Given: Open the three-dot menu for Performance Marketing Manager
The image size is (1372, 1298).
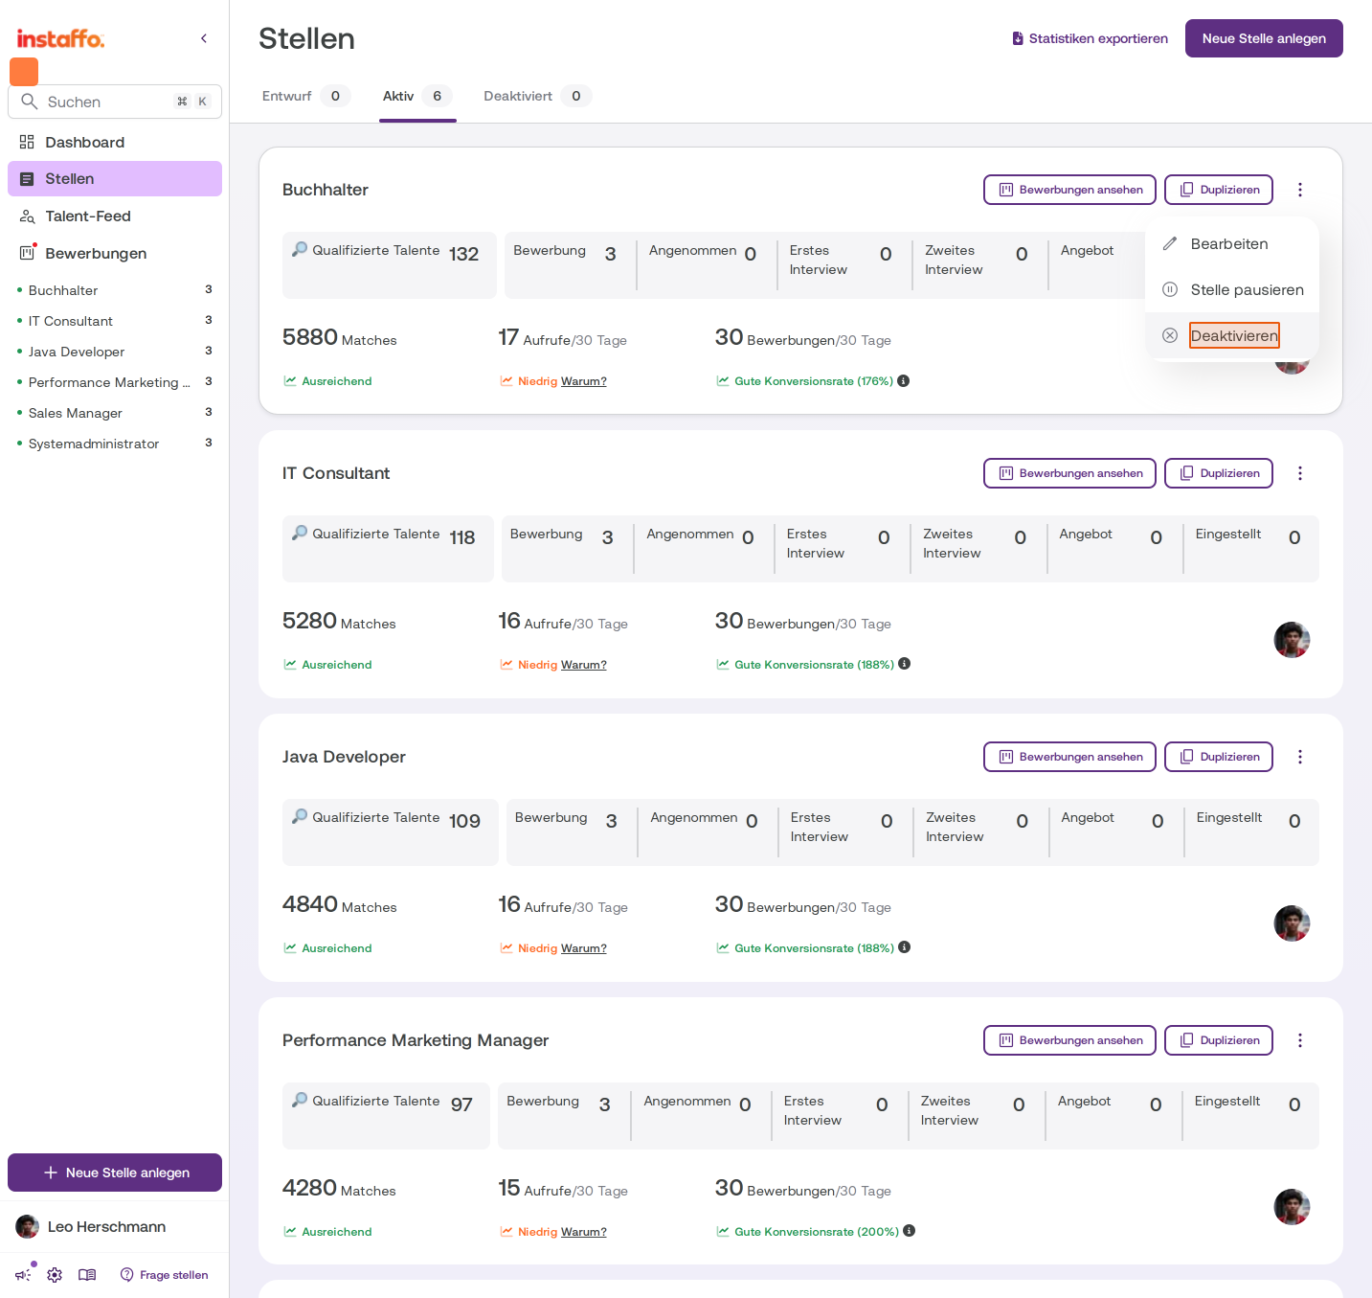Looking at the screenshot, I should pos(1300,1040).
